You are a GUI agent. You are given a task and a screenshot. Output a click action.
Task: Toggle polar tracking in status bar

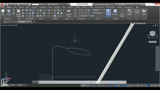(x=99, y=85)
